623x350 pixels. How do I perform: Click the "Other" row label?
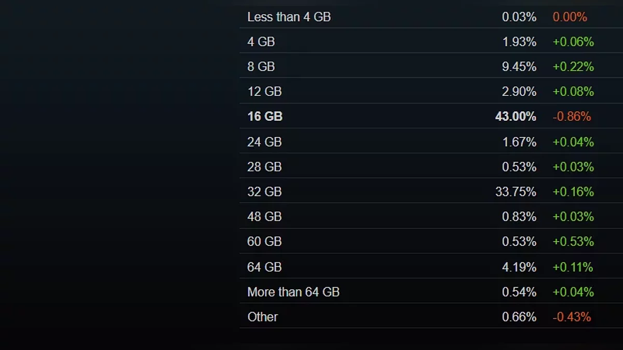click(x=262, y=317)
